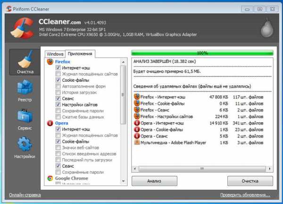
Task: Uncheck Opera Сеанс checkbox
Action: tap(58, 166)
